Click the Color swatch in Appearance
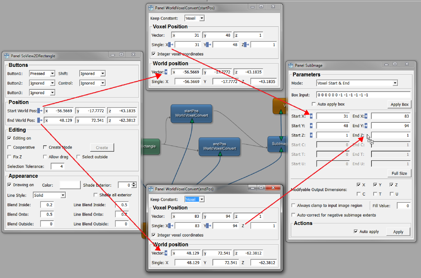This screenshot has height=278, width=421. [x=70, y=185]
